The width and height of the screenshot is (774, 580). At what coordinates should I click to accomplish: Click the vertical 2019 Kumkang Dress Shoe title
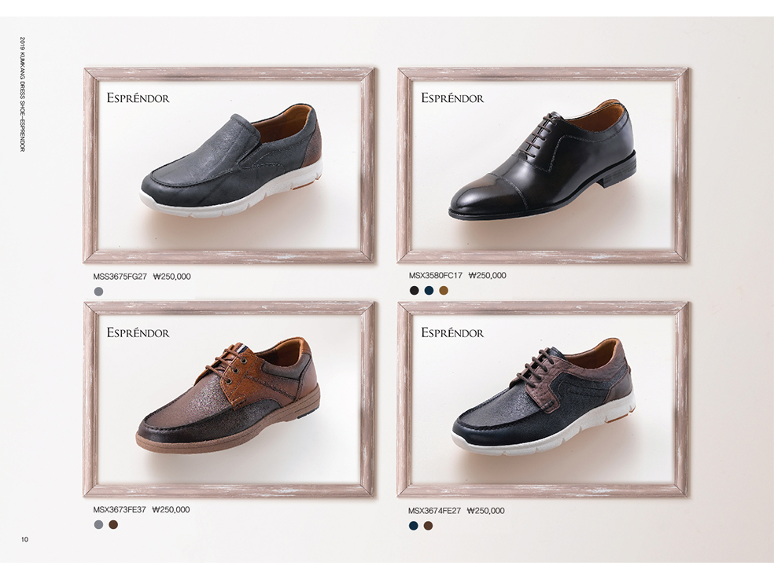coord(23,94)
